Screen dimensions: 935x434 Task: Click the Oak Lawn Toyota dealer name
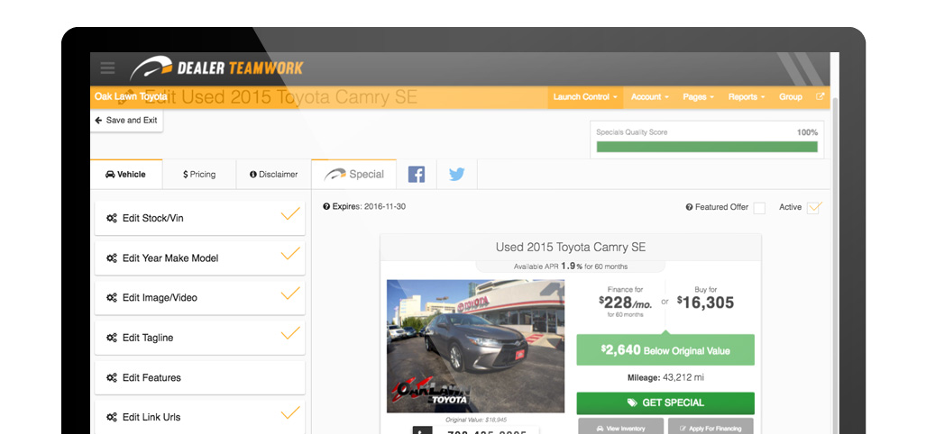coord(131,96)
